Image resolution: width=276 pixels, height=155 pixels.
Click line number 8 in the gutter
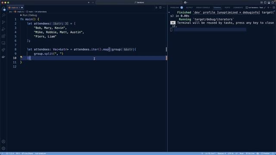click(16, 50)
